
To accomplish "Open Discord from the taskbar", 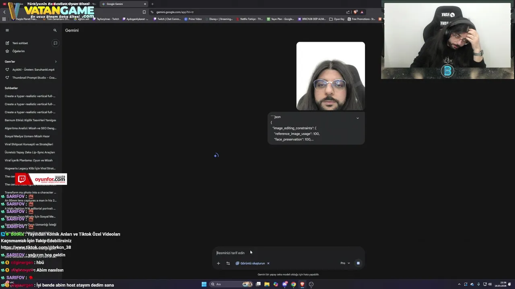I will tap(285, 284).
